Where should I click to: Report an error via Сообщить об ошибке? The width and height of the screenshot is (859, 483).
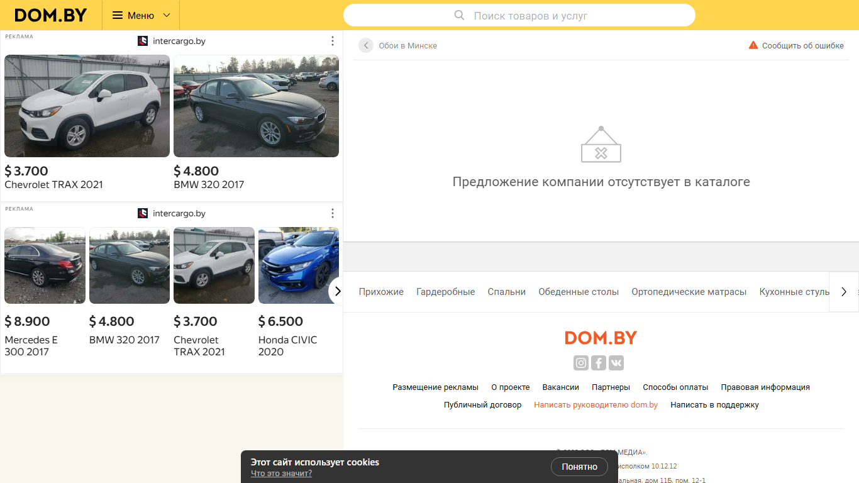(x=803, y=46)
